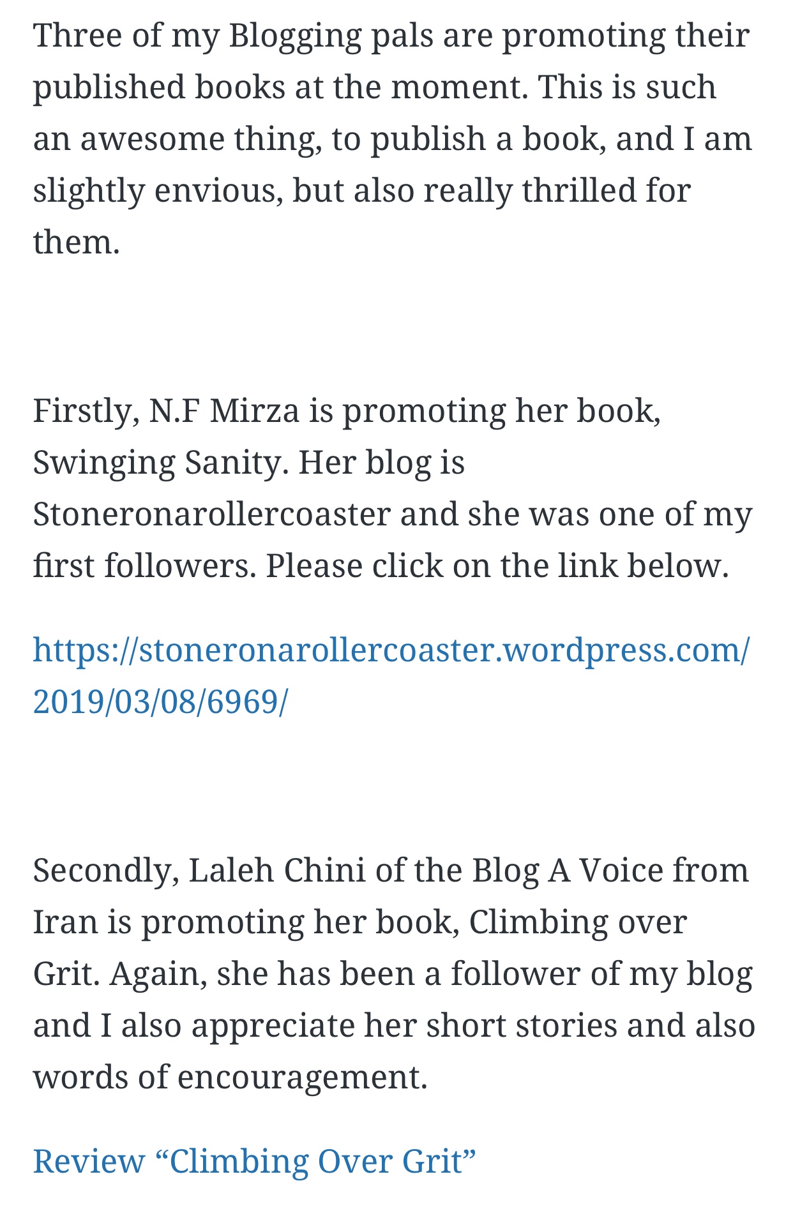Open the stoneronarollercoaster.wordpress.com link
The width and height of the screenshot is (793, 1218).
[x=391, y=650]
